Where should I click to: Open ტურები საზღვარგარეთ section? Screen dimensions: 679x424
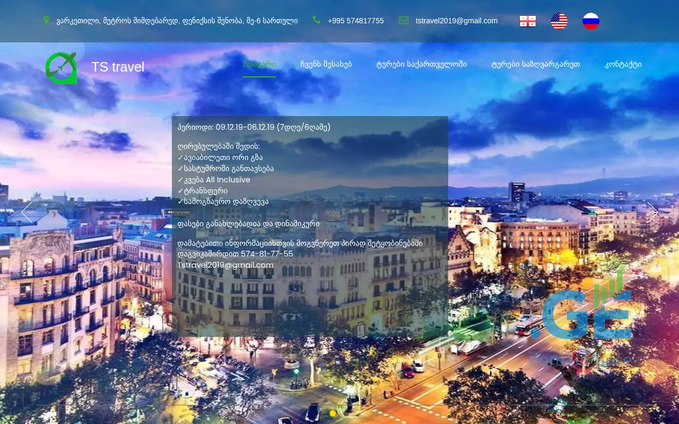click(536, 64)
